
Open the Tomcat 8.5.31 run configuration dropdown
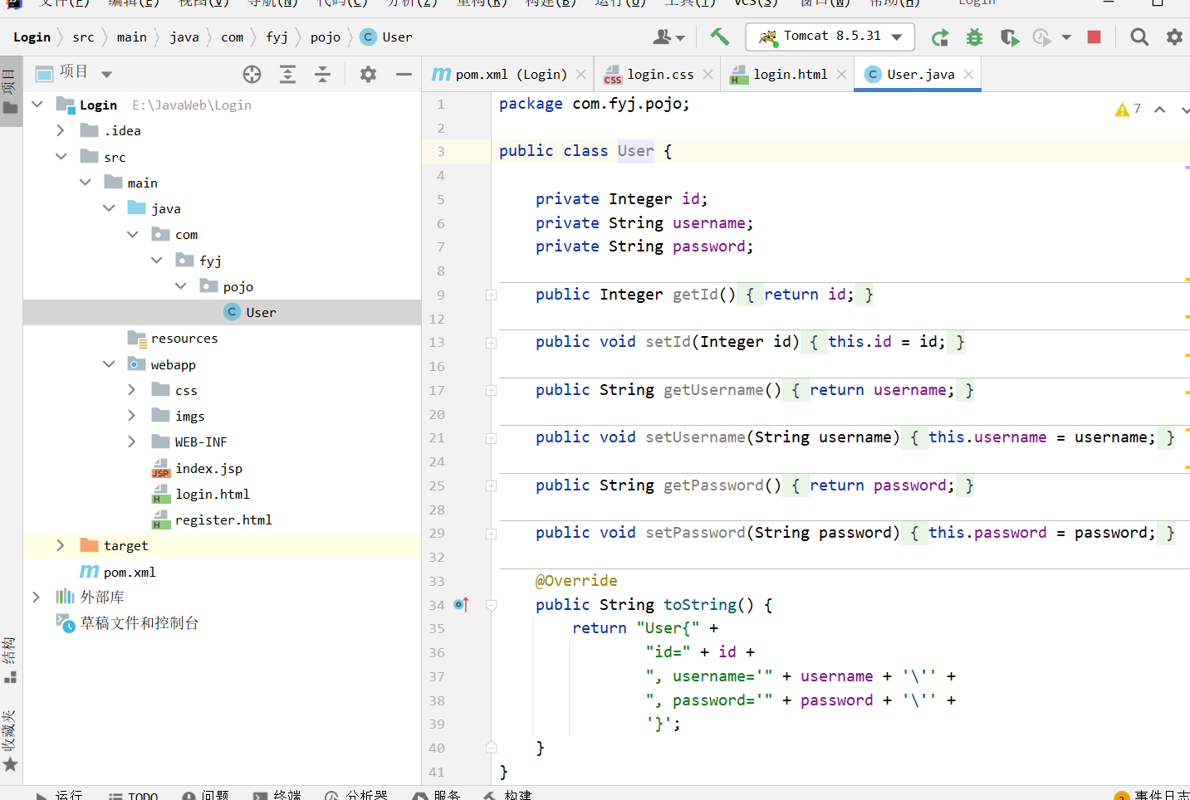[830, 37]
